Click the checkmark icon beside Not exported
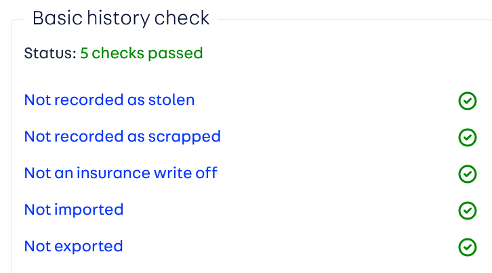Screen dimensions: 492x273 (x=467, y=247)
